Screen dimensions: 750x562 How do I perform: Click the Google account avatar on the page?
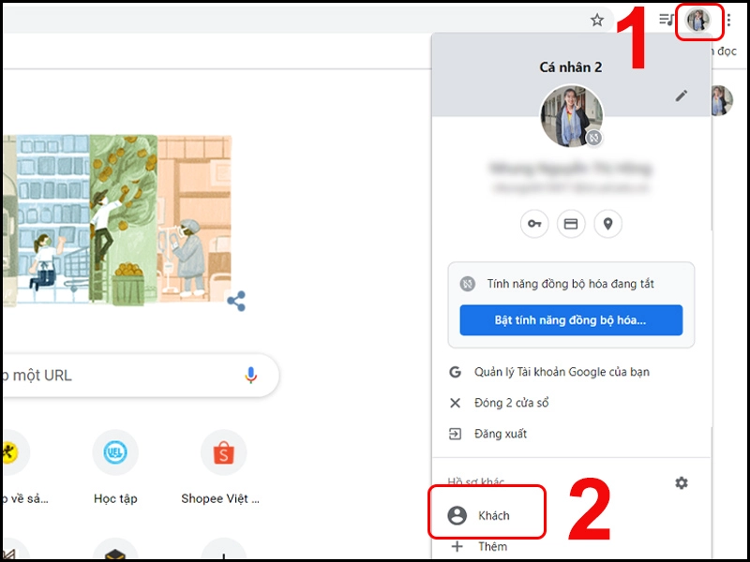[722, 100]
